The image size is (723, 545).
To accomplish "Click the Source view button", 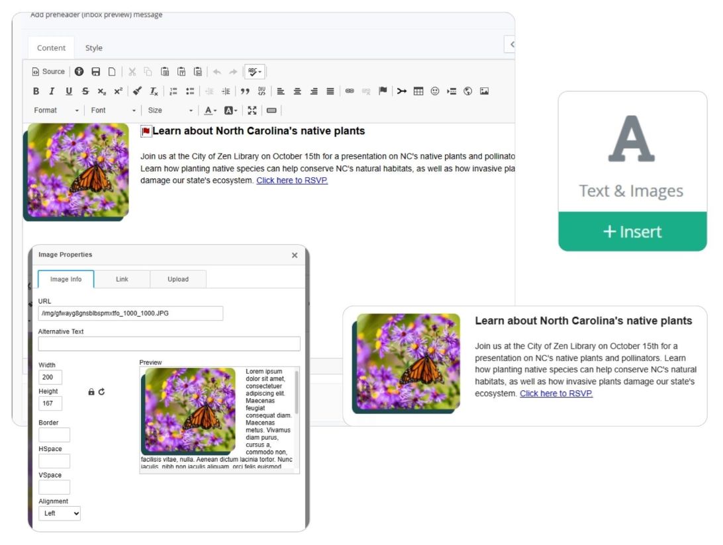I will (x=48, y=71).
